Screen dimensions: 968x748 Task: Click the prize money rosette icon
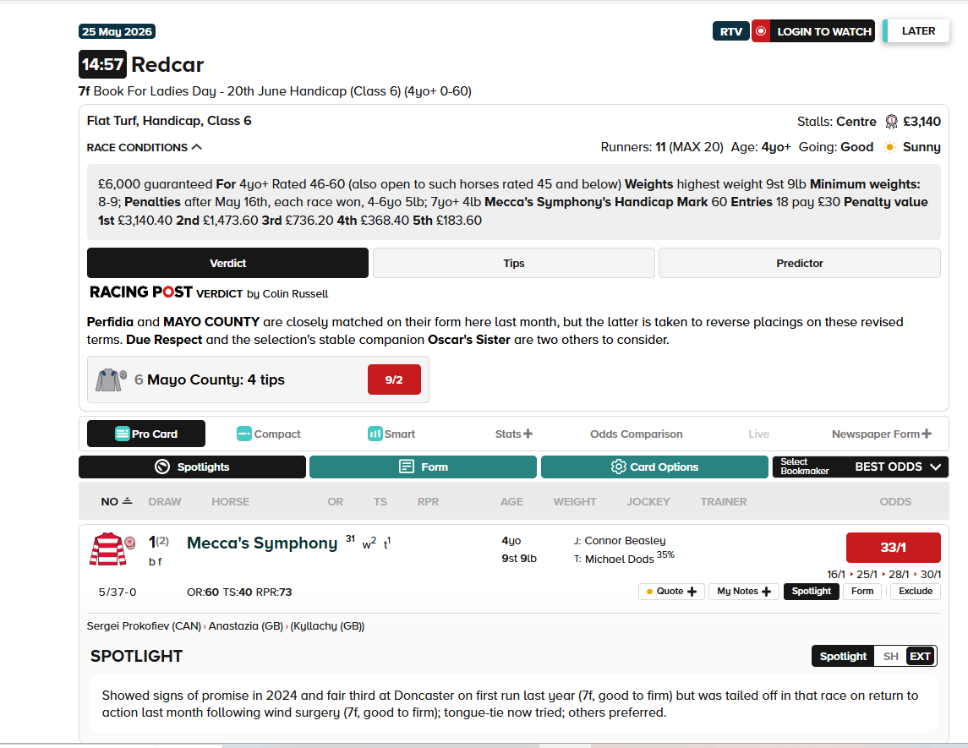tap(891, 122)
